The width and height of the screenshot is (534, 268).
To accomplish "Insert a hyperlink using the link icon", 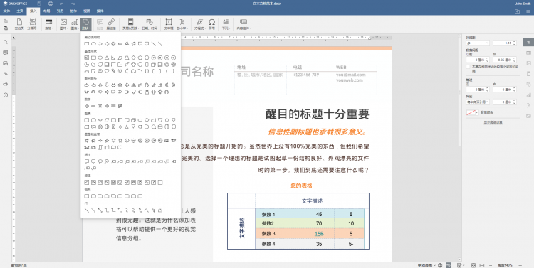I will click(x=111, y=24).
